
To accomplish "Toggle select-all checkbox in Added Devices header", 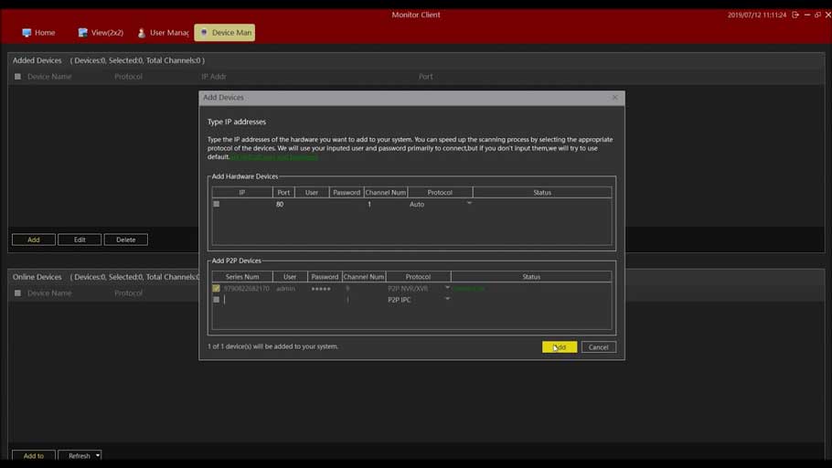I will pos(17,77).
